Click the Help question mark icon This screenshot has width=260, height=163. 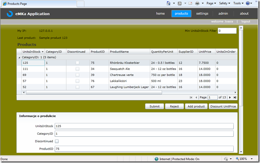247,3
